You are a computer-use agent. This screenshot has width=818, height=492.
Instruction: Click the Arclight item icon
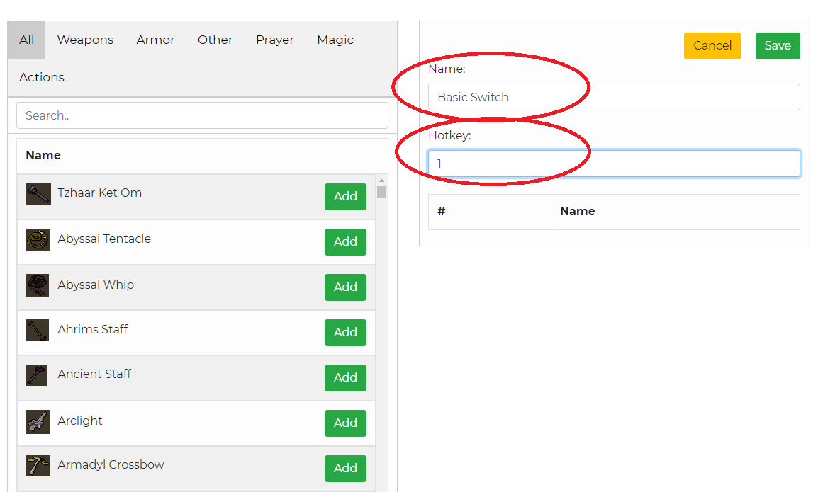pos(38,422)
